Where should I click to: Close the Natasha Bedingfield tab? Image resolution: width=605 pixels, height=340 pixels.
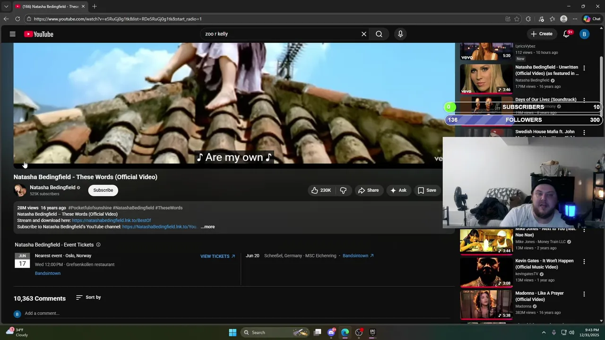[83, 6]
